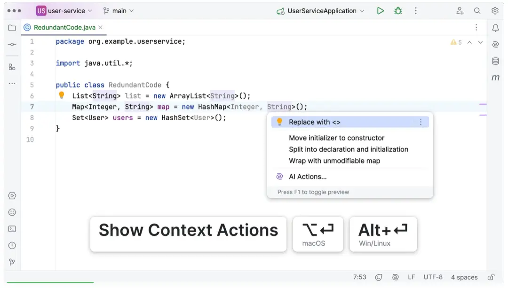
Task: Switch to the RedundantCode.java tab
Action: pyautogui.click(x=64, y=27)
